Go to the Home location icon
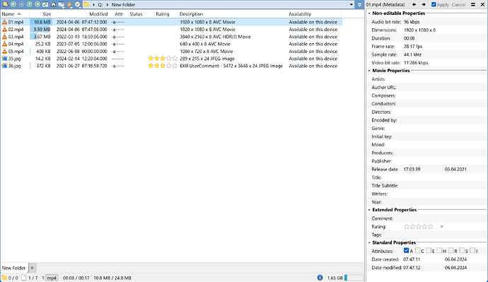The height and width of the screenshot is (282, 488). coord(53,5)
